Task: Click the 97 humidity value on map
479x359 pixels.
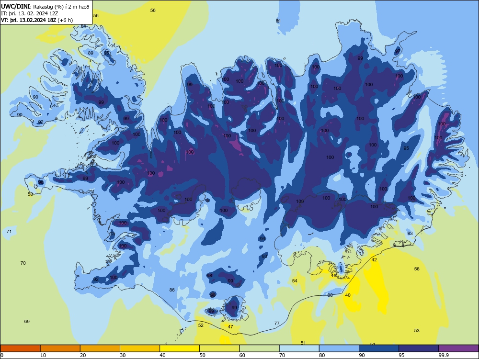Action: (x=398, y=51)
